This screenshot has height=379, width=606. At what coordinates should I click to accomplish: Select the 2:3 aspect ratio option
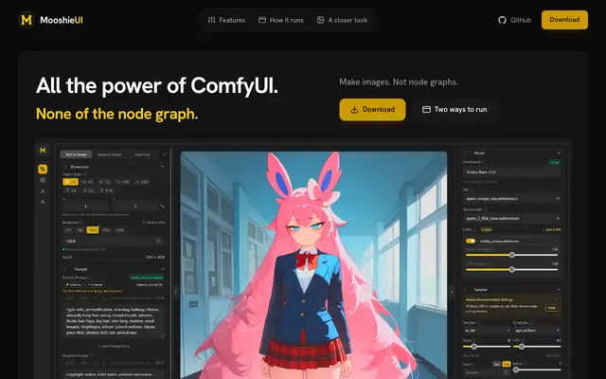pyautogui.click(x=88, y=190)
